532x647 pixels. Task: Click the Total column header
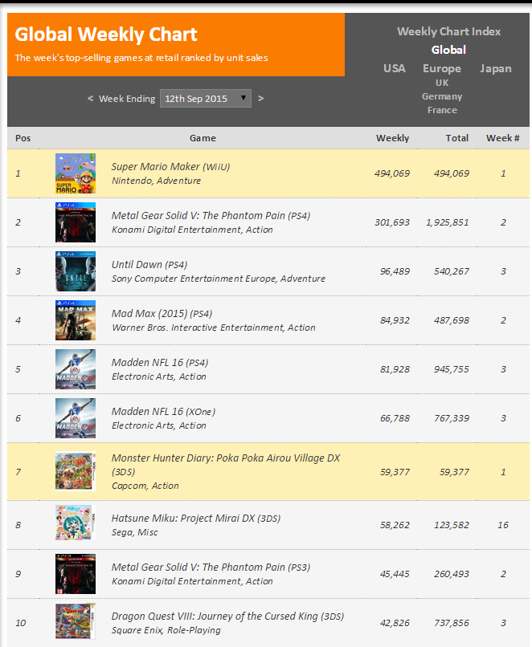click(x=456, y=138)
